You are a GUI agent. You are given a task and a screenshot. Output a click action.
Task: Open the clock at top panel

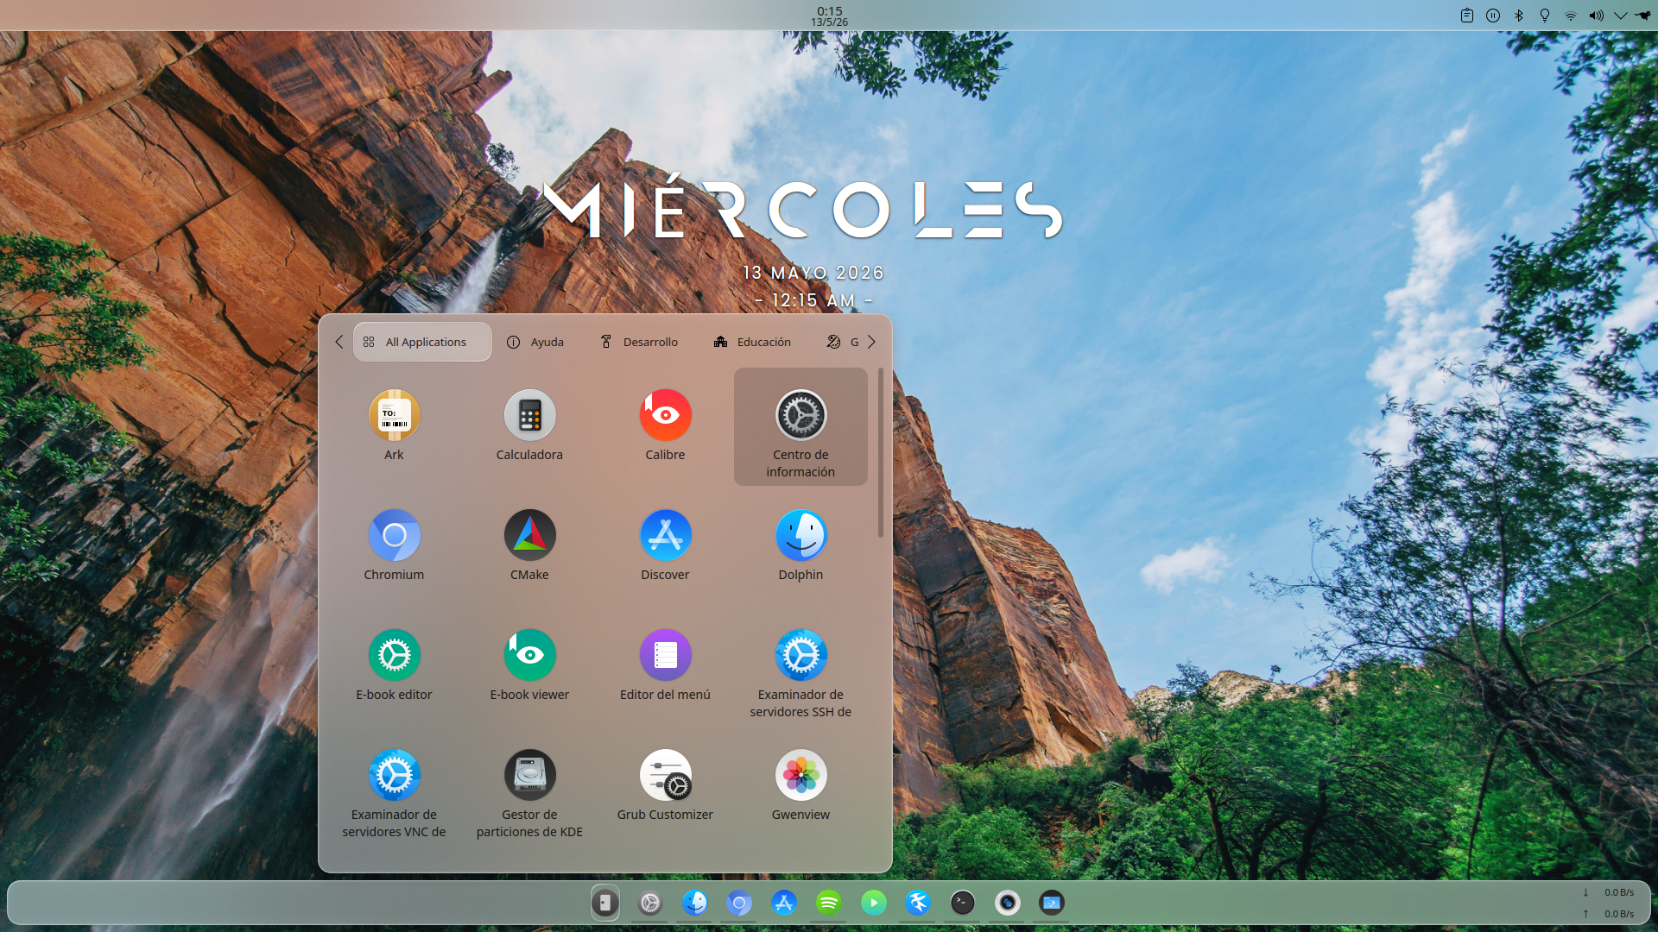point(829,16)
